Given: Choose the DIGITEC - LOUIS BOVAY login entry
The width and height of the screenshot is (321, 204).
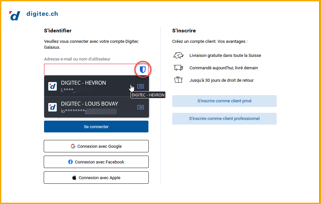Looking at the screenshot, I should click(90, 104).
